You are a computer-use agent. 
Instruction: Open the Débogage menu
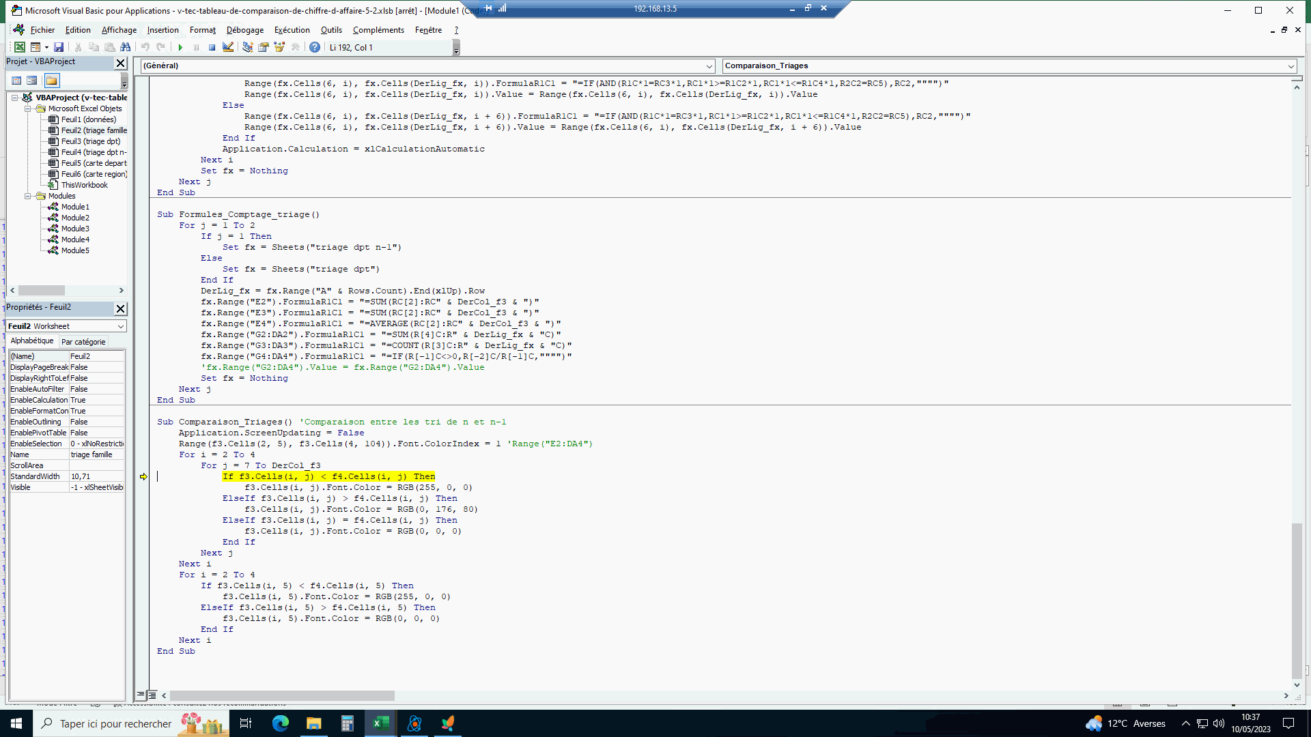(244, 30)
